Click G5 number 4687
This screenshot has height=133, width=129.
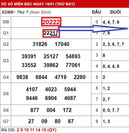(x=70, y=98)
